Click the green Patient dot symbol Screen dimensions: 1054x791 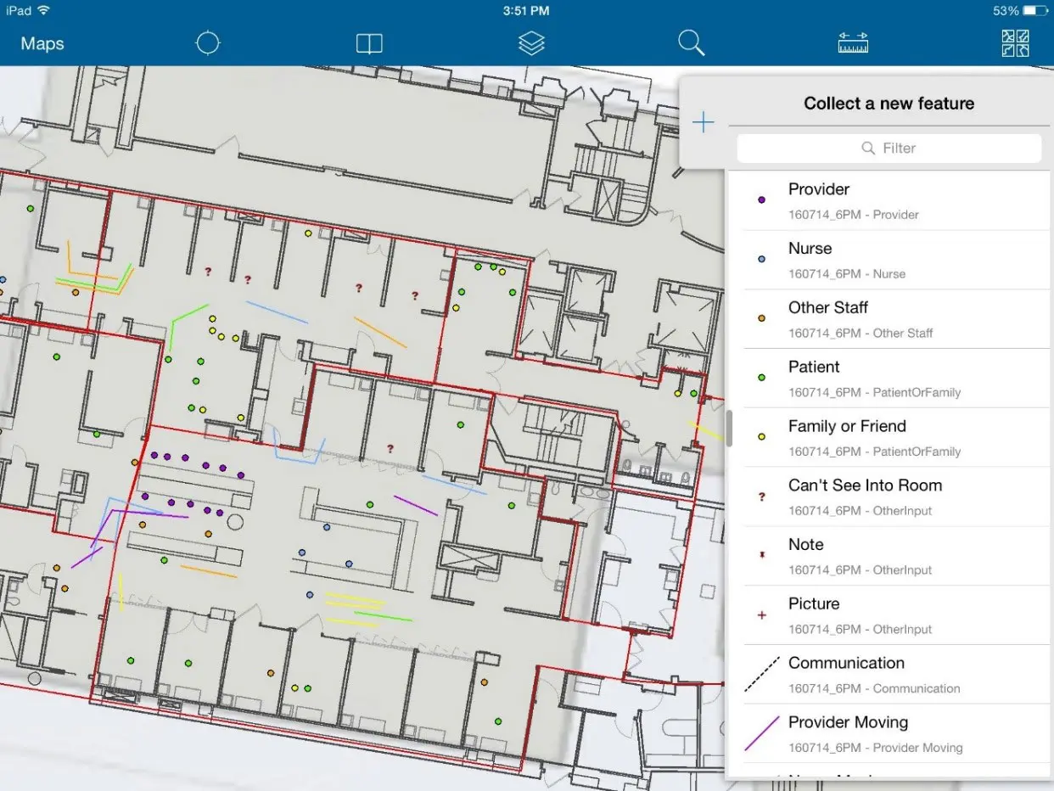[761, 378]
